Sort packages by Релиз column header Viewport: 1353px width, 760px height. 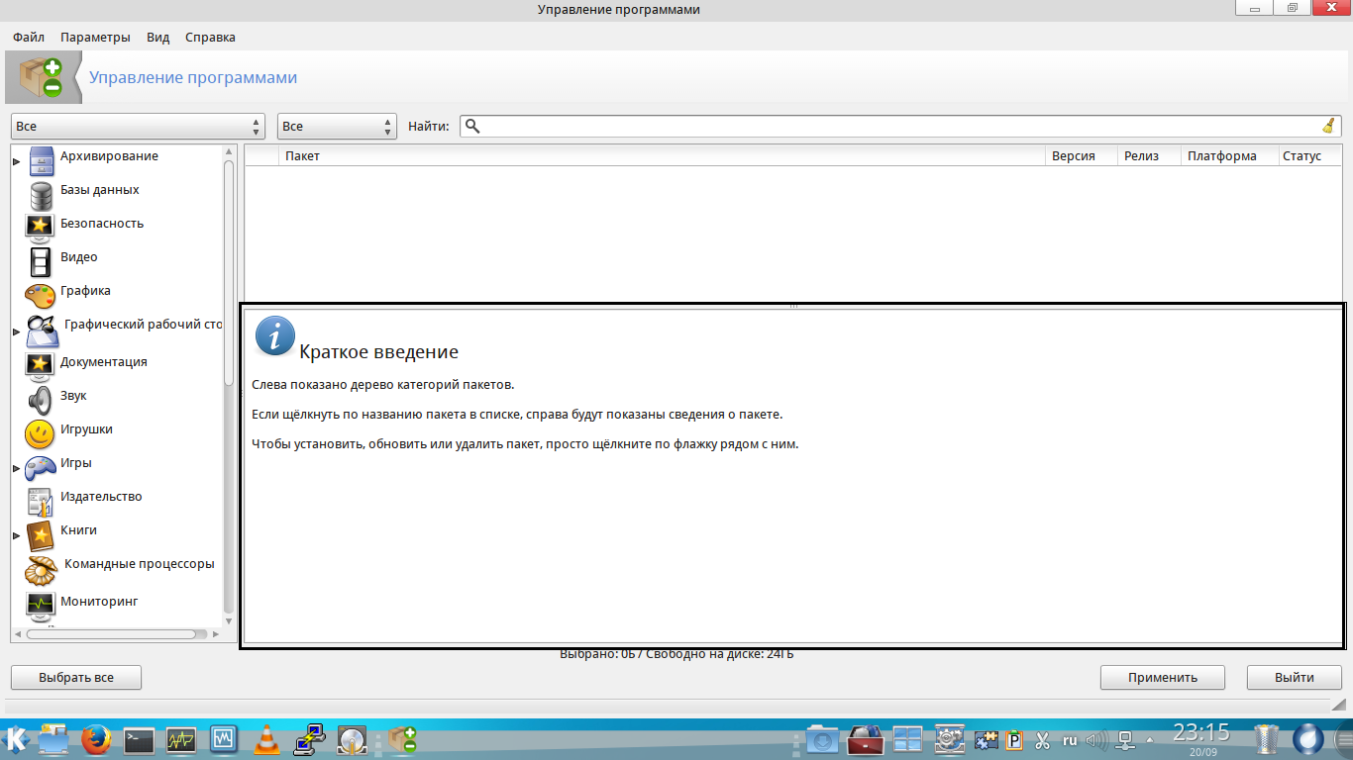1149,156
